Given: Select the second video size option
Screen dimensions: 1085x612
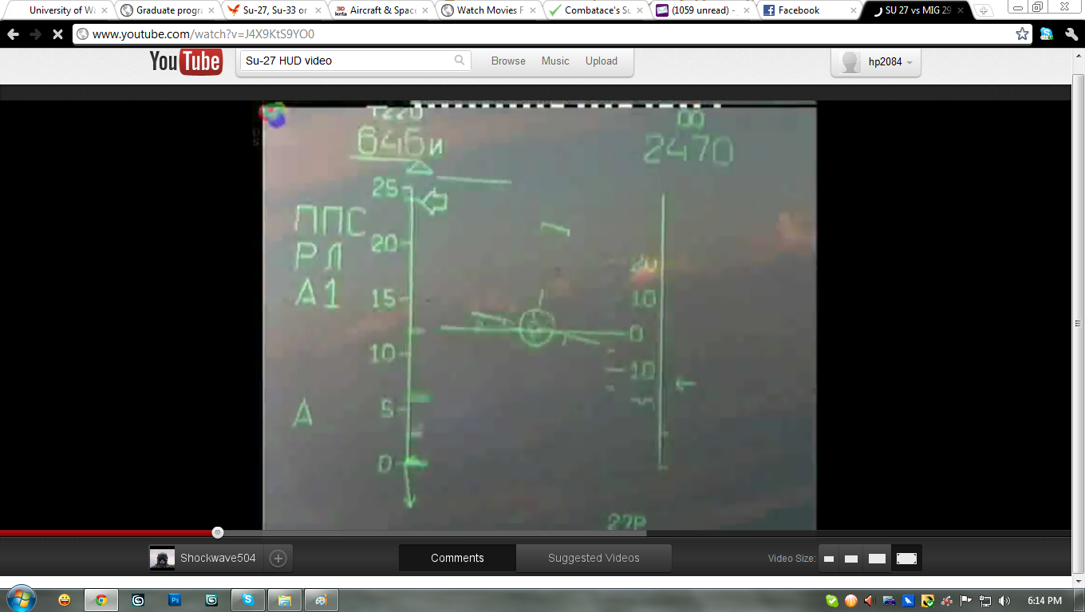Looking at the screenshot, I should click(x=851, y=559).
